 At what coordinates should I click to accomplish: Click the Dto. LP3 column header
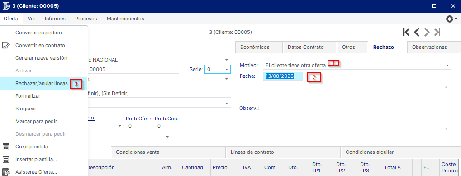click(370, 167)
